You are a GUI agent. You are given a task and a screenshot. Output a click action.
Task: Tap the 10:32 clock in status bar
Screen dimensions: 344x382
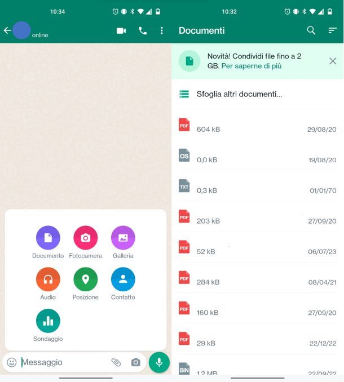(x=229, y=12)
